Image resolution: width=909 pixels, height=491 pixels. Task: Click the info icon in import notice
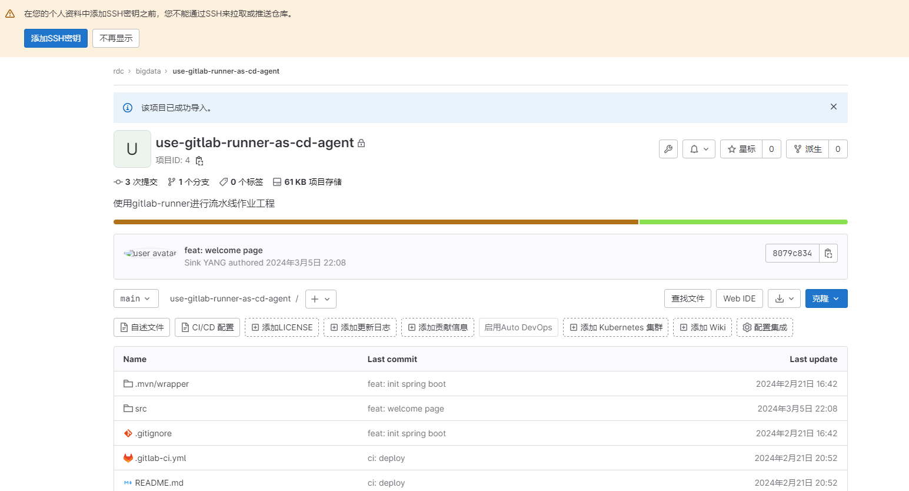pos(128,108)
